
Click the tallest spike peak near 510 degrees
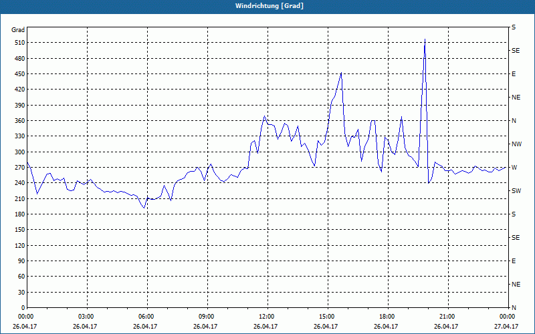click(x=425, y=39)
